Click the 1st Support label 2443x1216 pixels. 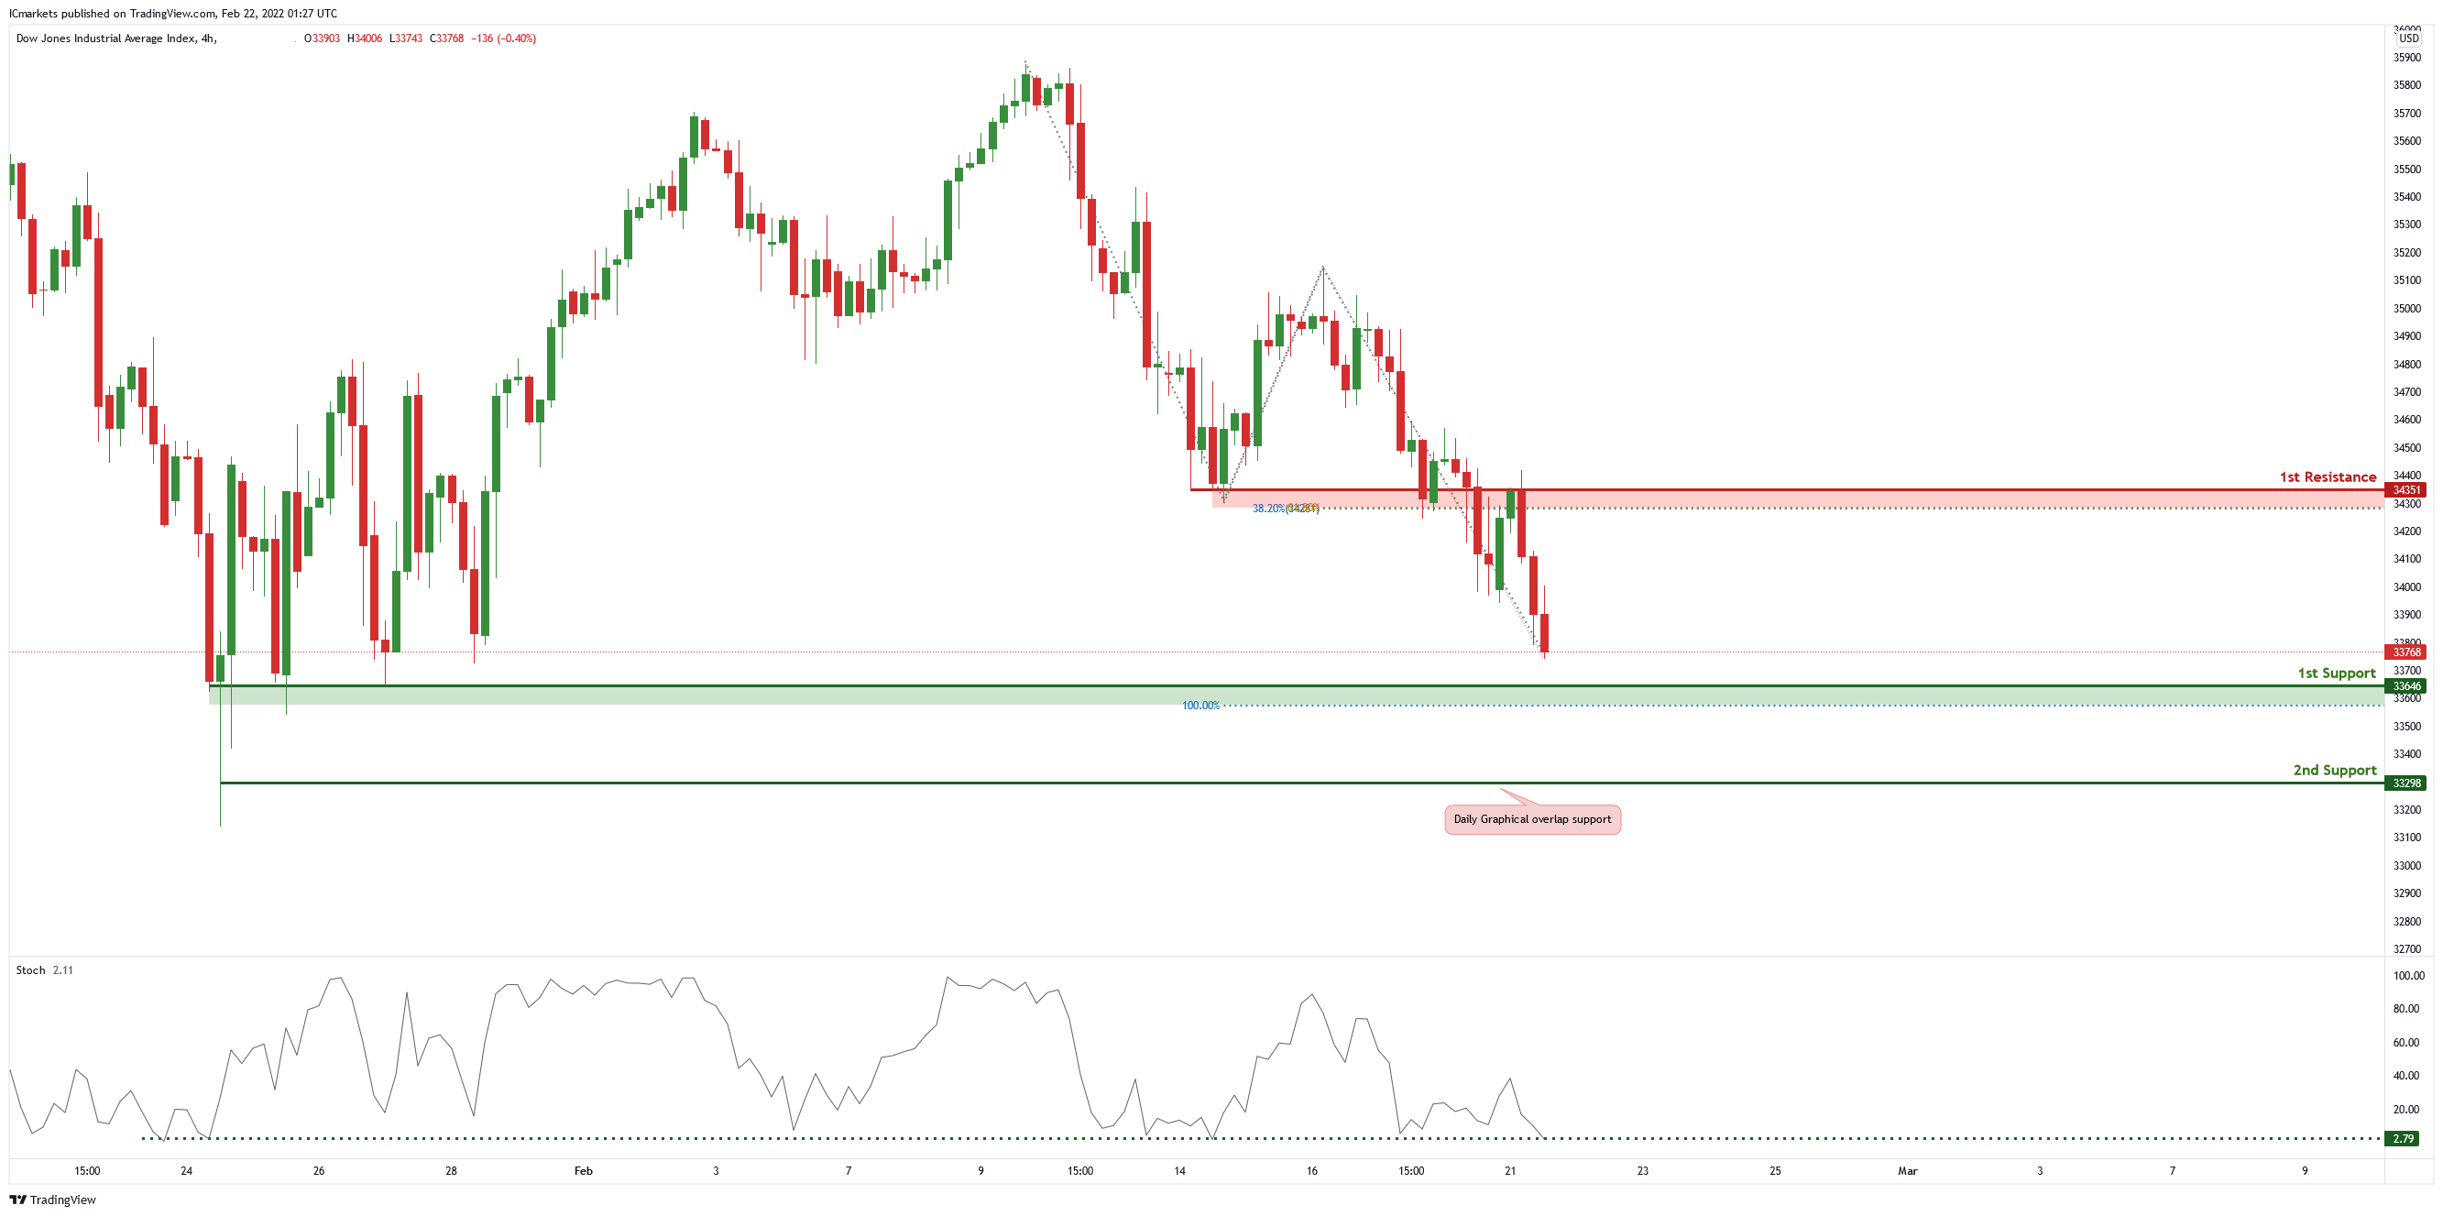click(x=2336, y=674)
